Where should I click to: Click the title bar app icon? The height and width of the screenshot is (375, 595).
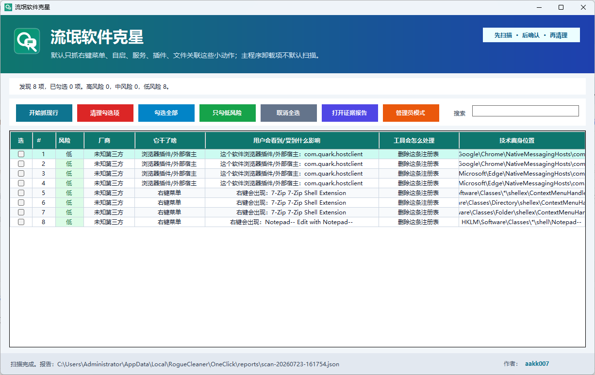8,7
